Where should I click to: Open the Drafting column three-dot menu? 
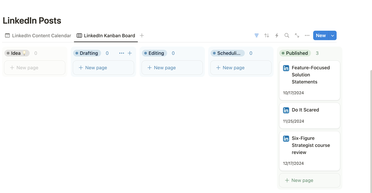(x=122, y=53)
